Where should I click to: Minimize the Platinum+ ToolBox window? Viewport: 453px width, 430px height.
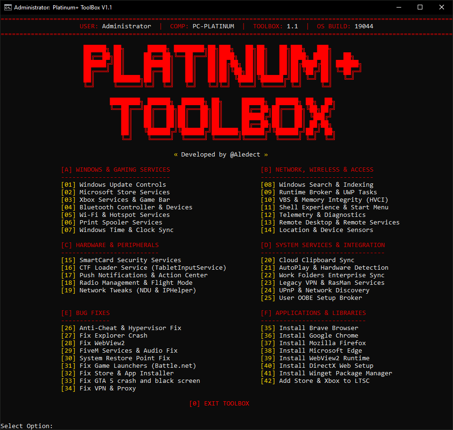(x=399, y=7)
